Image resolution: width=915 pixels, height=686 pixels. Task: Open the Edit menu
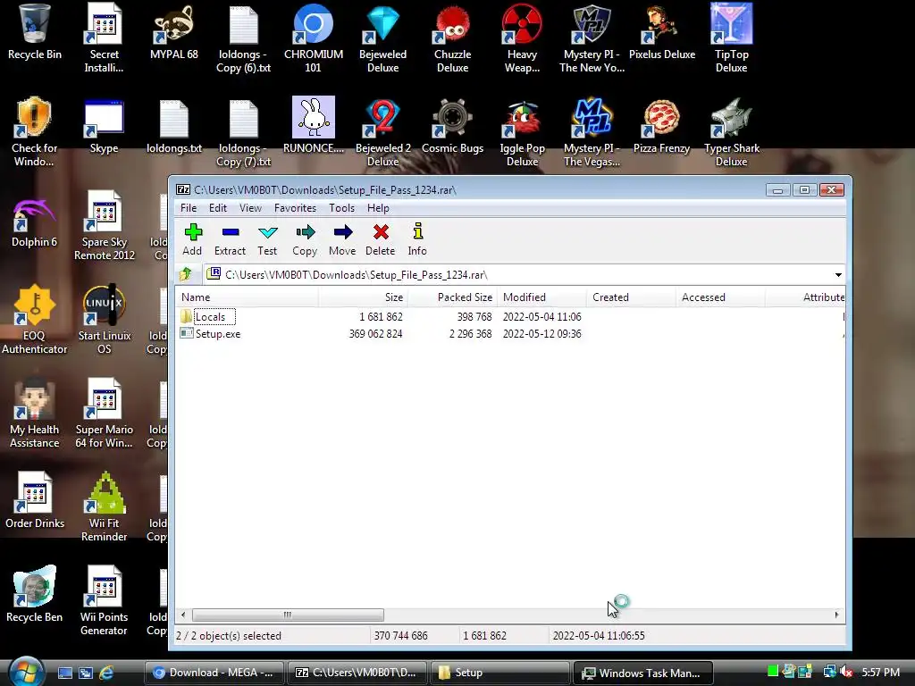[218, 207]
